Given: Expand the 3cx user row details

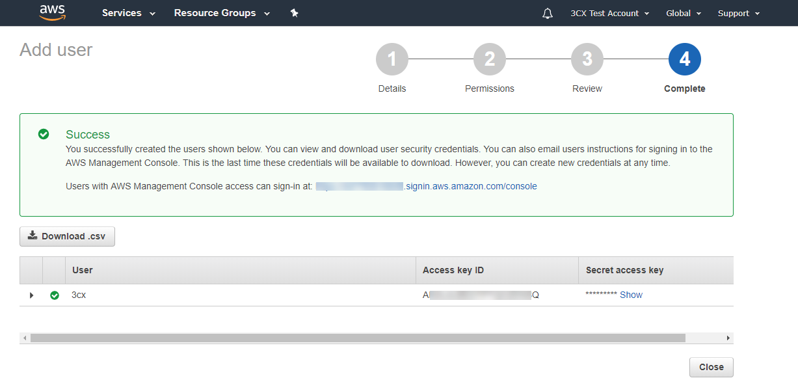Looking at the screenshot, I should click(31, 295).
